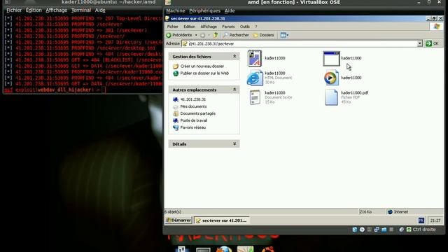Open Aide menu in VirtualBox window
Viewport: 448px width, 252px height.
pos(230,10)
